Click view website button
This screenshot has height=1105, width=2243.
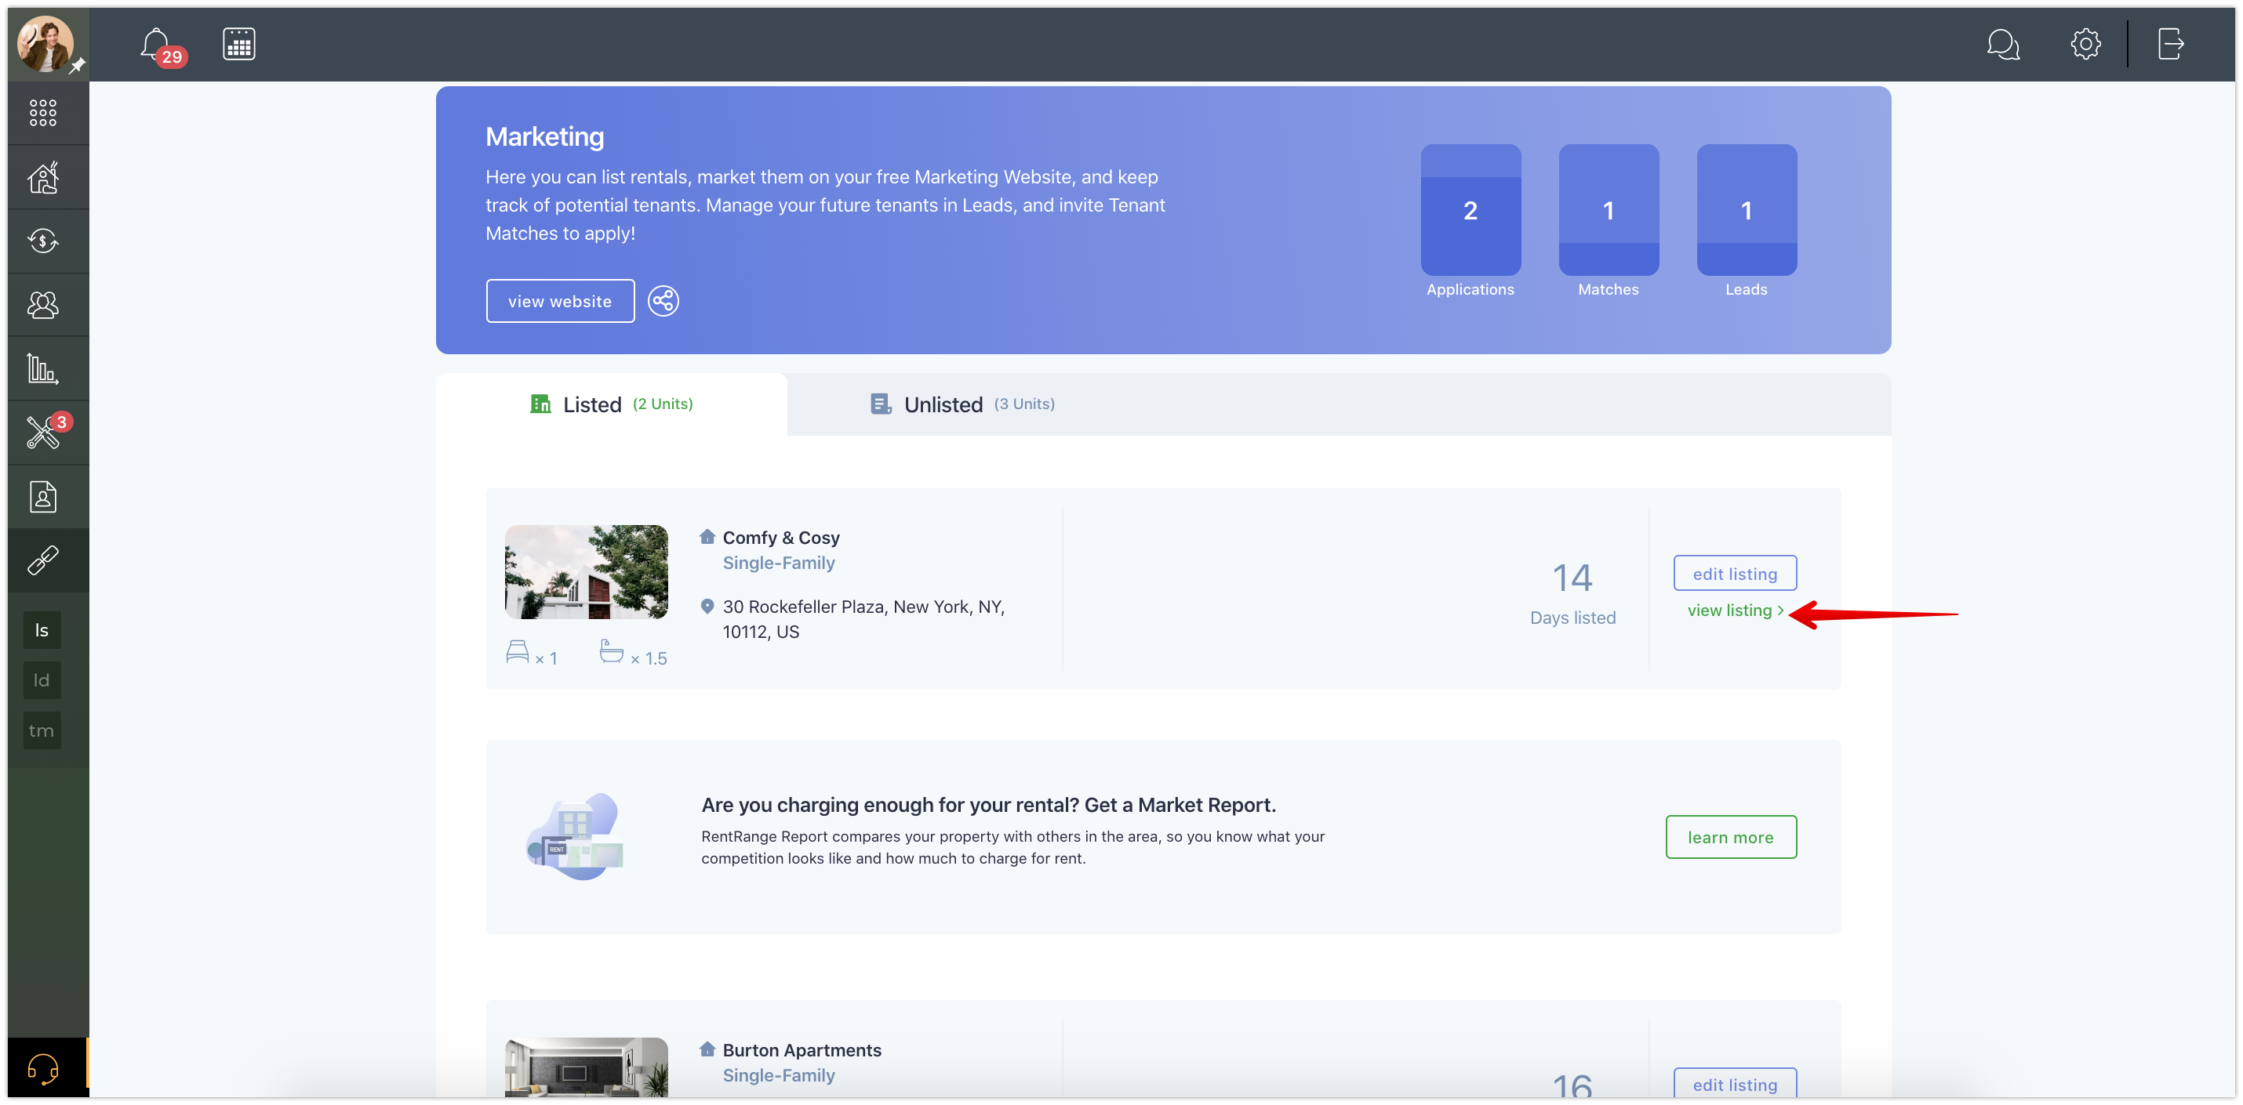[560, 301]
